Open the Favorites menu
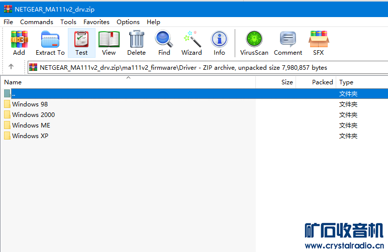 click(96, 22)
